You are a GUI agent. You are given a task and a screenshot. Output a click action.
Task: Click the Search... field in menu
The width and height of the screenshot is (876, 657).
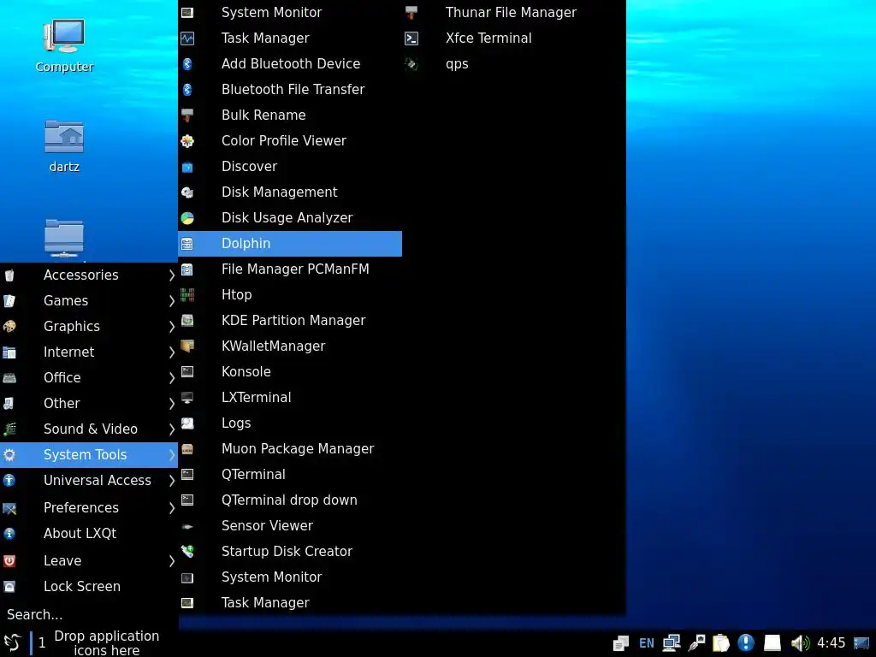pyautogui.click(x=89, y=615)
